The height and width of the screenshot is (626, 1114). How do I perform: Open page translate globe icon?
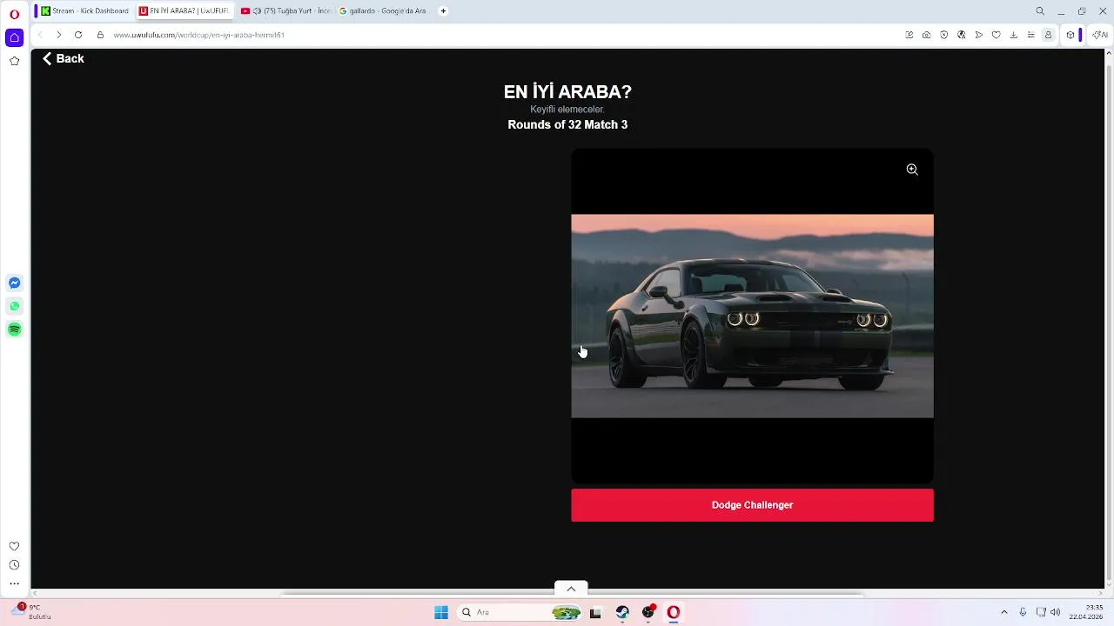(962, 35)
